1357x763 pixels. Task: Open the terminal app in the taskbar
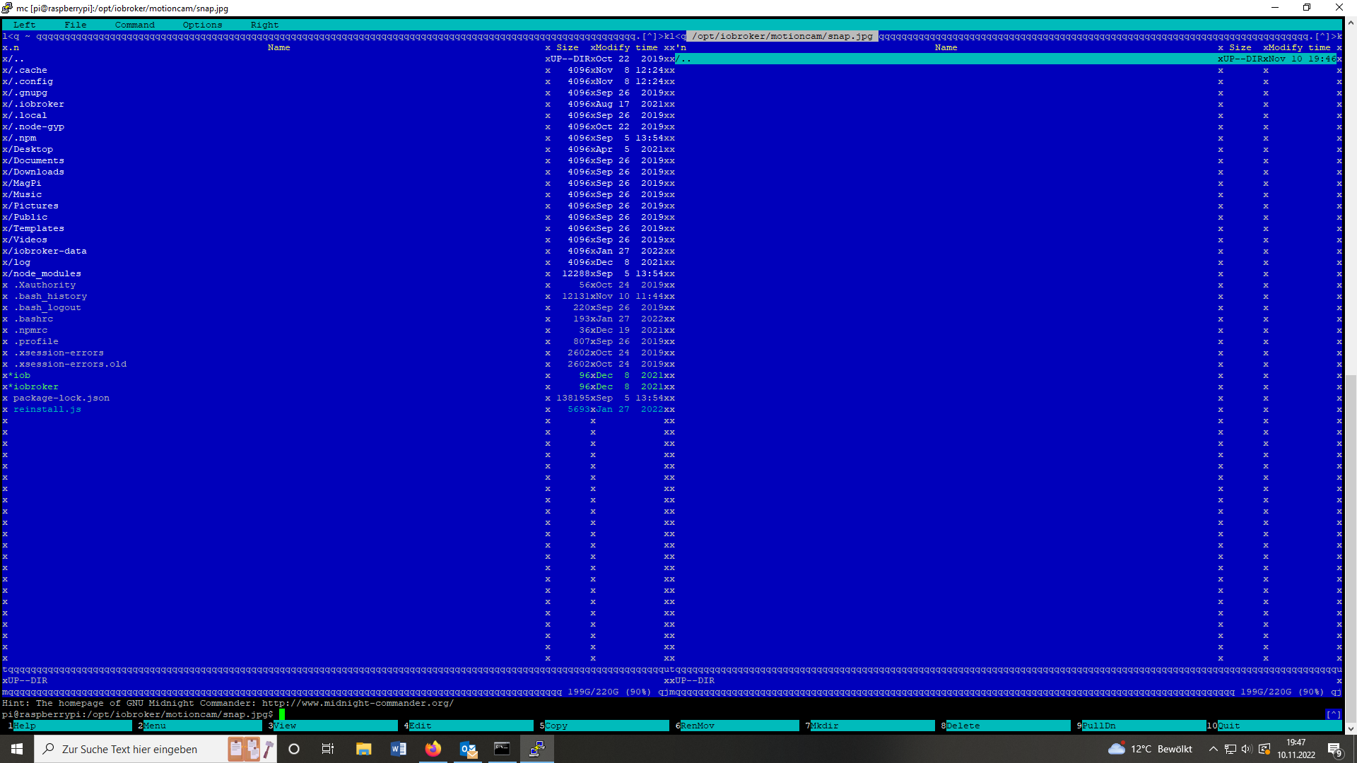click(x=502, y=749)
